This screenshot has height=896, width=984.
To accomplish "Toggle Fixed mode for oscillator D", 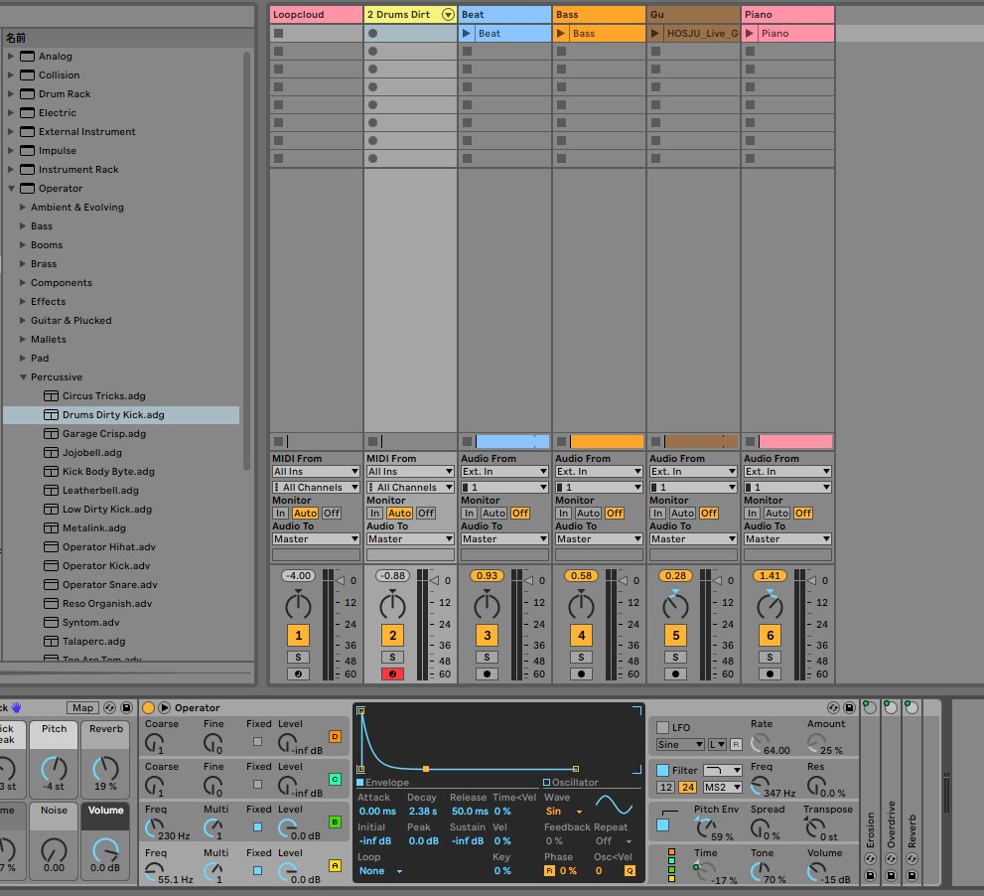I will point(257,742).
